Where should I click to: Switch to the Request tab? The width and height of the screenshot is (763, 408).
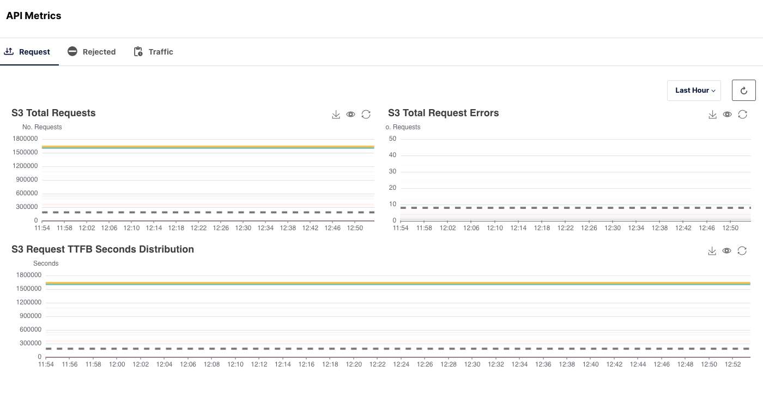[x=29, y=52]
